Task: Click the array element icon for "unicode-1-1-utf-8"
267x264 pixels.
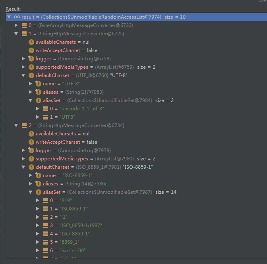Action: pyautogui.click(x=46, y=109)
